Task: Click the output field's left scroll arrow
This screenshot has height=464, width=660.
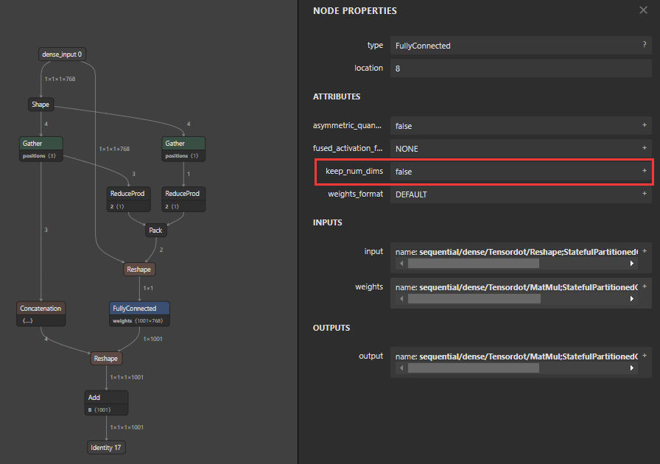Action: tap(401, 368)
